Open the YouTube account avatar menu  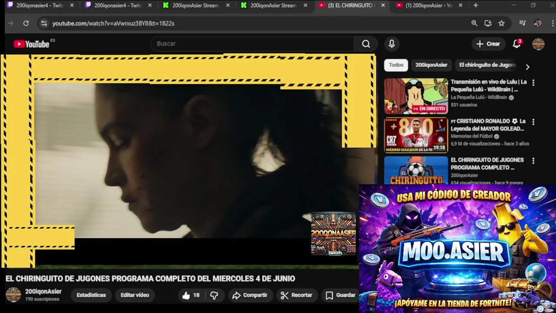tap(538, 44)
